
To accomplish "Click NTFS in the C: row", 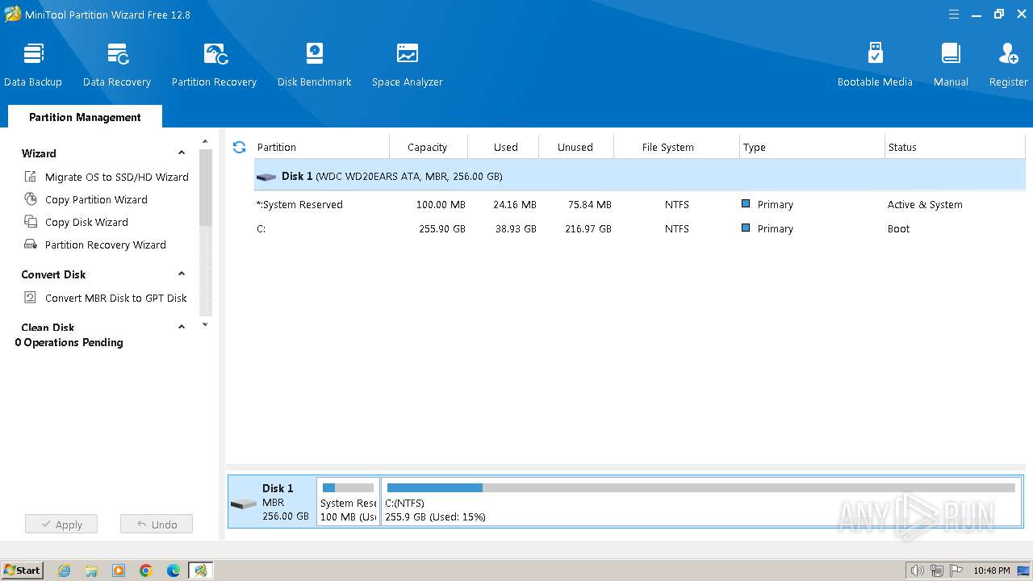I will coord(677,228).
